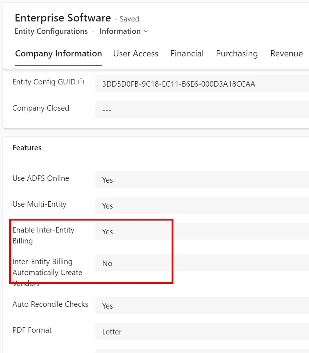
Task: Open the User Access tab
Action: click(136, 53)
